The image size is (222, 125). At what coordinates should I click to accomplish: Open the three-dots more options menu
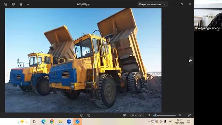28,4
